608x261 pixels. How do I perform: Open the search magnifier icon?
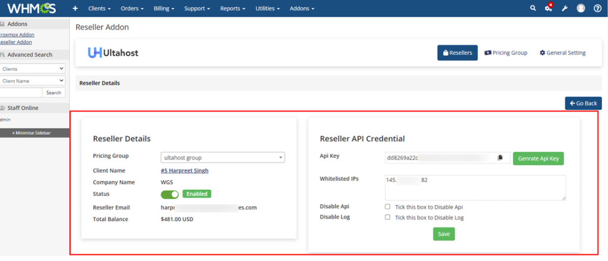533,8
